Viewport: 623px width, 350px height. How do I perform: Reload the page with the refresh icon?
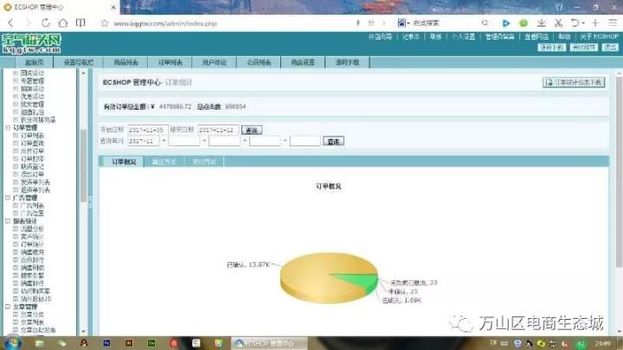tap(46, 23)
